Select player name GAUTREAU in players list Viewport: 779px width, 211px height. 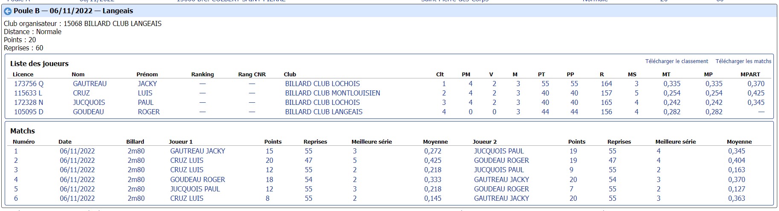coord(90,84)
